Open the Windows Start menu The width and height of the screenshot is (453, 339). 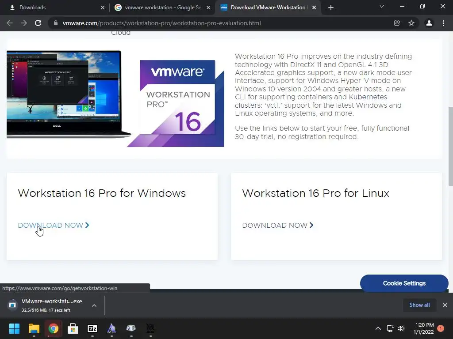pyautogui.click(x=15, y=328)
